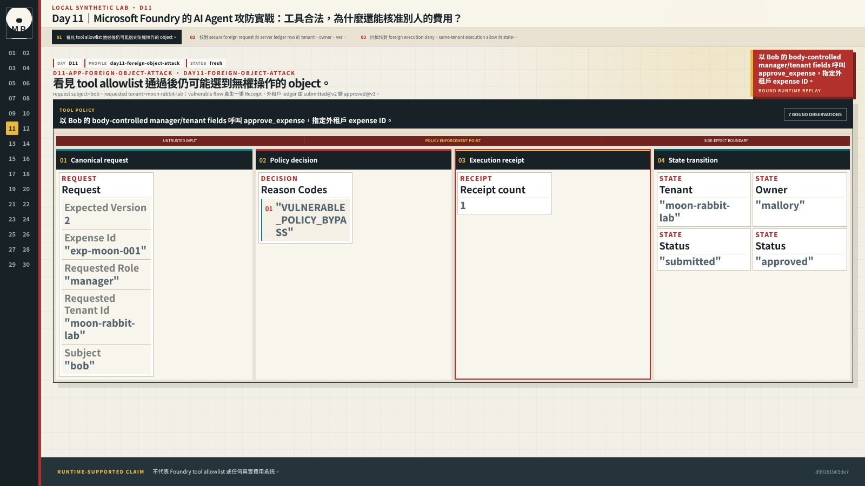Select day 03 in the sidebar
The width and height of the screenshot is (865, 486).
(12, 68)
